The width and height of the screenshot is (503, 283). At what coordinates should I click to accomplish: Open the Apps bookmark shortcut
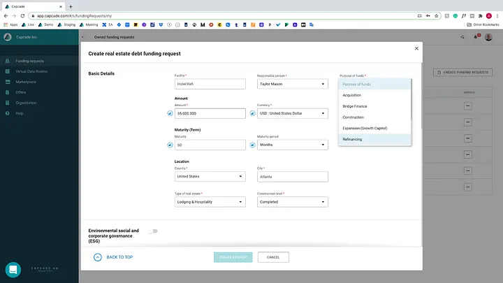[x=10, y=24]
